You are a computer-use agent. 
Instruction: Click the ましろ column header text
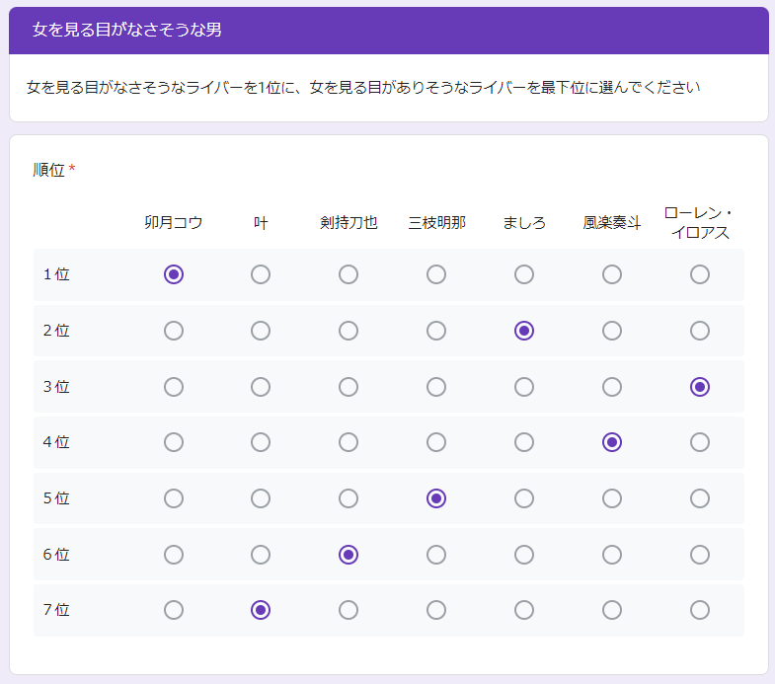(524, 222)
